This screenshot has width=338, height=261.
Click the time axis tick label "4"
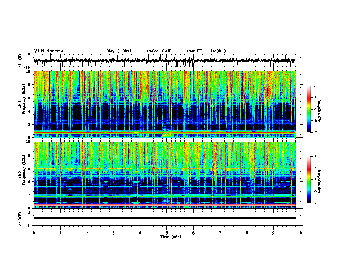coord(140,233)
